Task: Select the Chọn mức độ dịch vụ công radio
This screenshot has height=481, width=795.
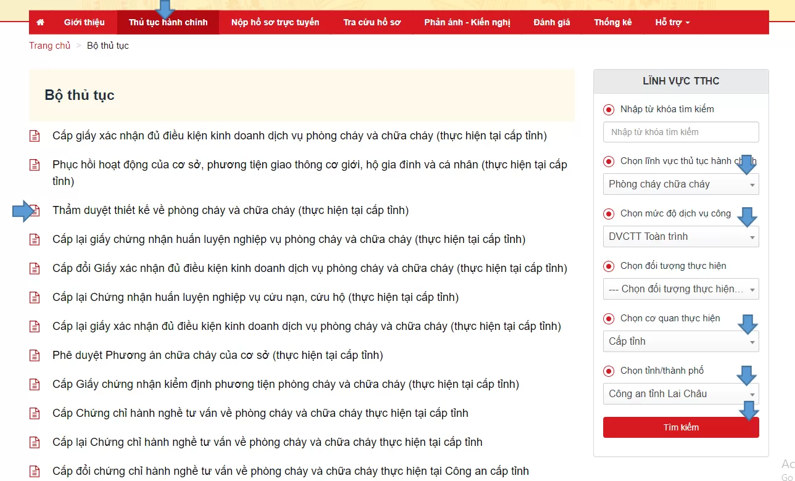Action: click(x=609, y=214)
